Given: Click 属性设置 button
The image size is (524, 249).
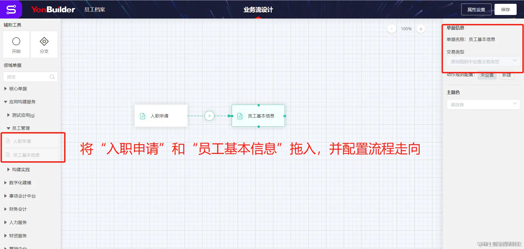Looking at the screenshot, I should [x=476, y=10].
